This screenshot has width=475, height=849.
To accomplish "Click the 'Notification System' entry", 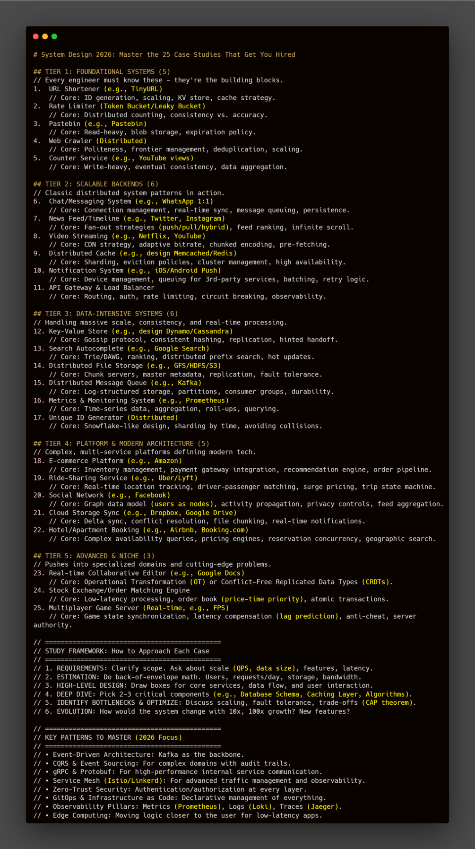I will pyautogui.click(x=127, y=271).
